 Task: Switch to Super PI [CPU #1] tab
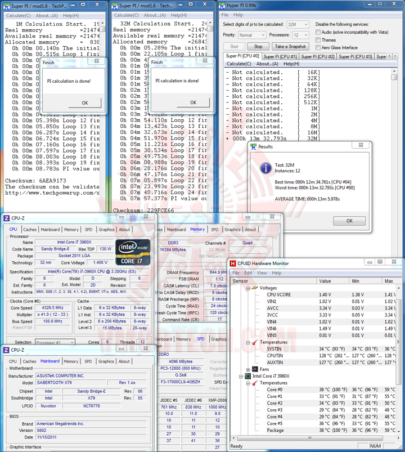pos(280,56)
